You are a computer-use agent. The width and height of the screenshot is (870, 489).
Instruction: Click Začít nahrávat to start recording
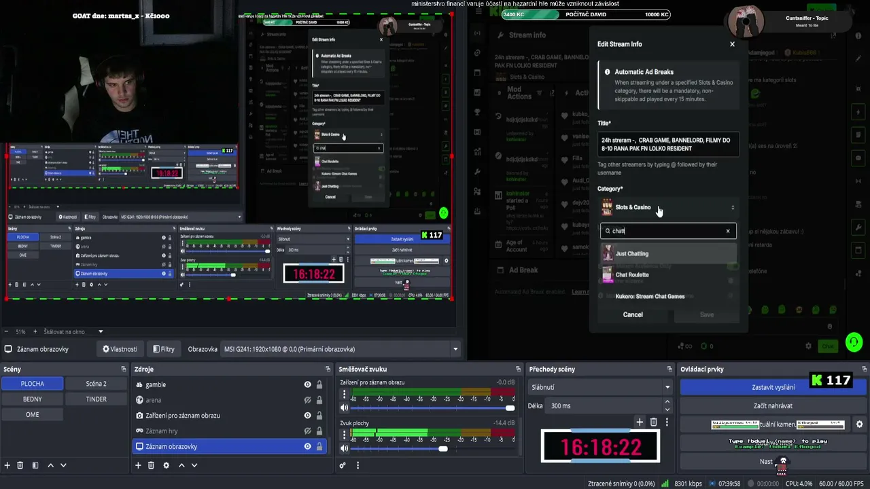pos(773,406)
